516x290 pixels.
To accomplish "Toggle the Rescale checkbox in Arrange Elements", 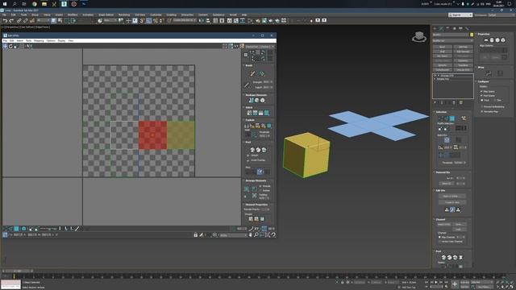I will (x=260, y=186).
